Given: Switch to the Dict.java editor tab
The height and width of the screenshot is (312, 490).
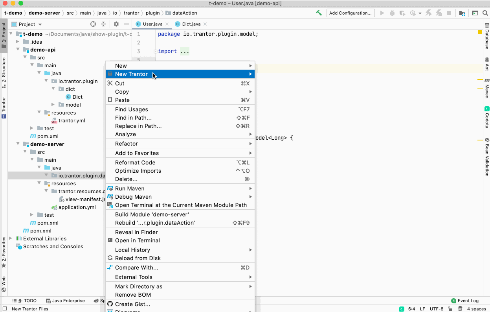Looking at the screenshot, I should point(191,24).
